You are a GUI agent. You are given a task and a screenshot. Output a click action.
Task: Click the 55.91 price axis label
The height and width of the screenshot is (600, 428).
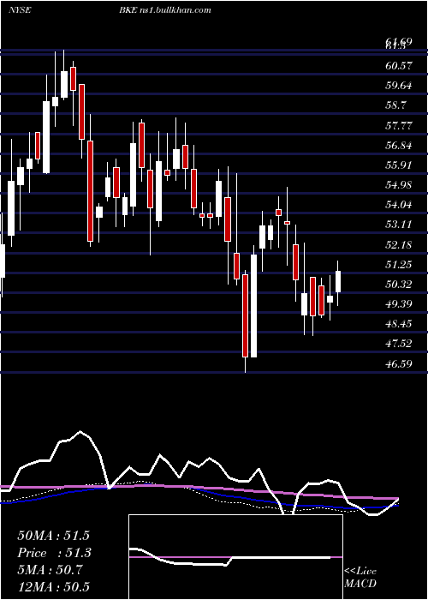pos(399,165)
